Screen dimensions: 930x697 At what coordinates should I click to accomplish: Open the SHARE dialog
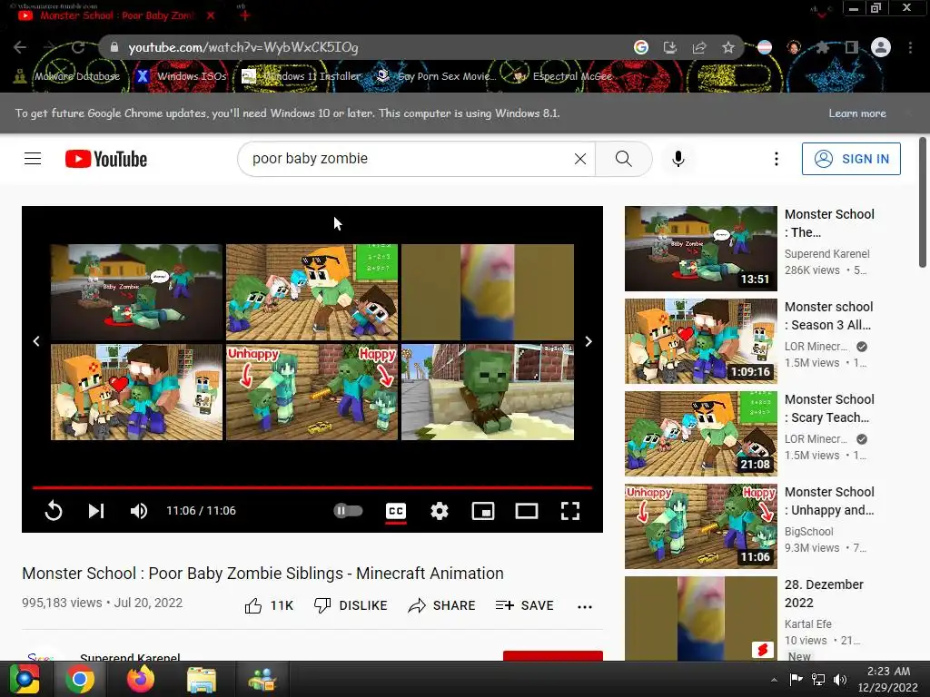pos(442,605)
